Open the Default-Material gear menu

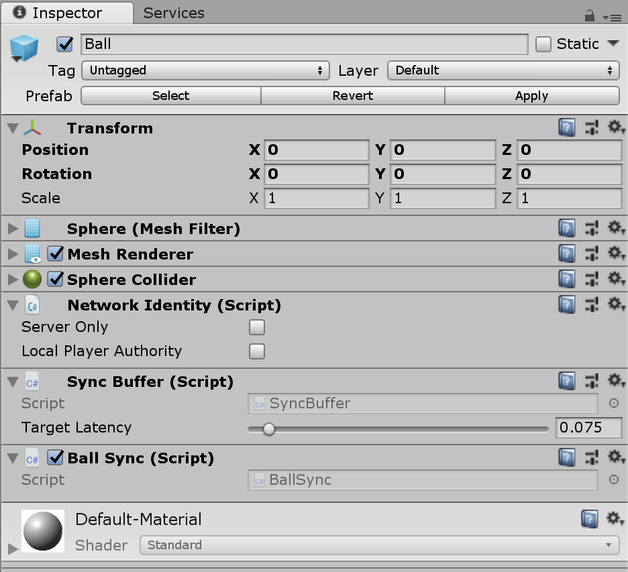click(615, 518)
